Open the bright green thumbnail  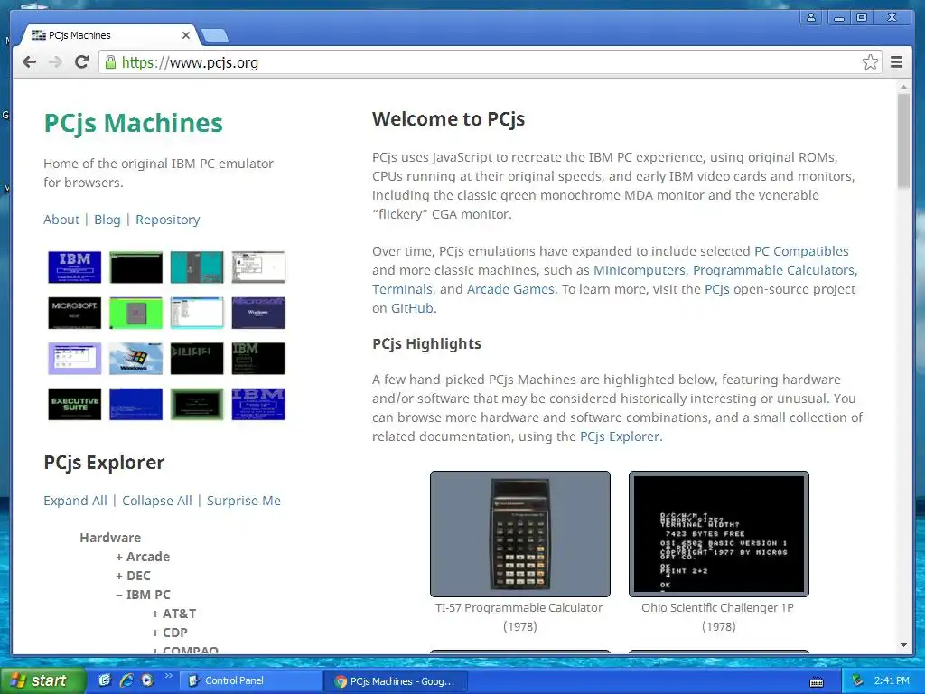pos(135,312)
